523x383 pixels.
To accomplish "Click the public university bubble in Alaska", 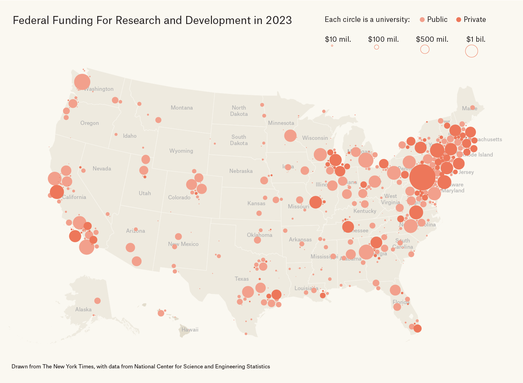I will [97, 301].
